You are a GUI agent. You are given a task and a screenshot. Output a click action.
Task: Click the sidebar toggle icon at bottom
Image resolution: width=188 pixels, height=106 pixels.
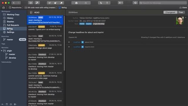(7, 104)
